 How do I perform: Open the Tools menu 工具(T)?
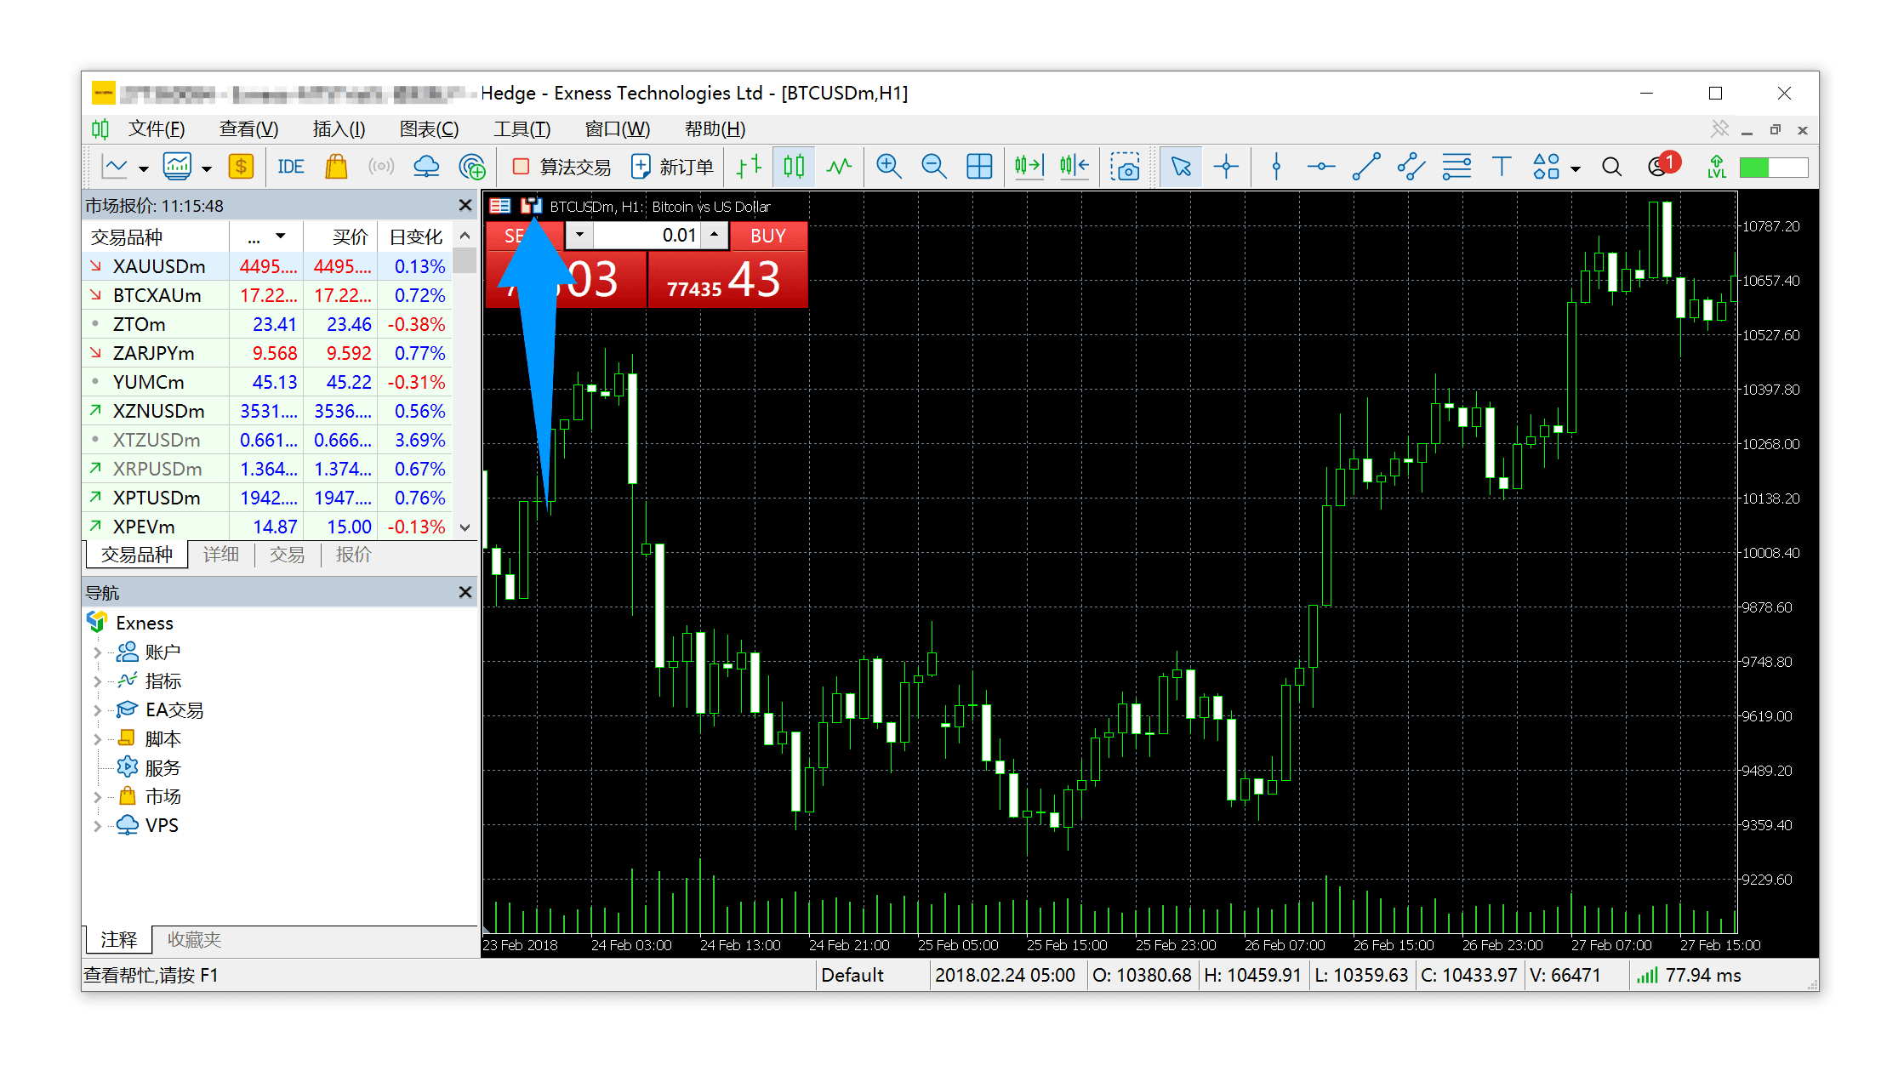point(522,129)
